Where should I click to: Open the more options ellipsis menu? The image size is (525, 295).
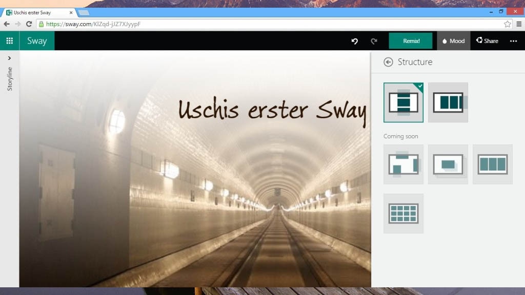pos(513,41)
